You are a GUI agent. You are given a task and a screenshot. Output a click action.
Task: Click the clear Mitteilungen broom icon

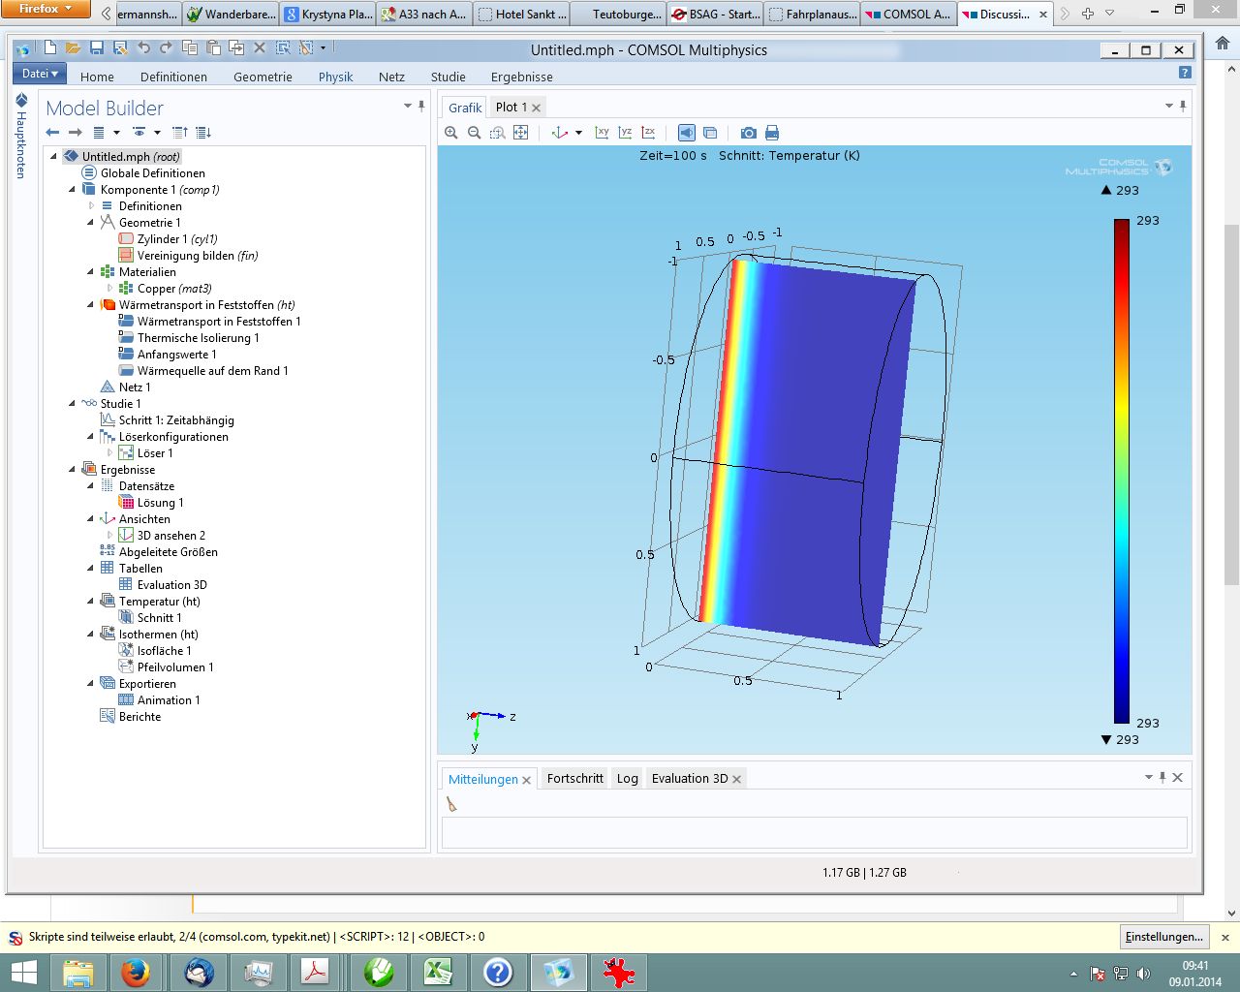[451, 804]
